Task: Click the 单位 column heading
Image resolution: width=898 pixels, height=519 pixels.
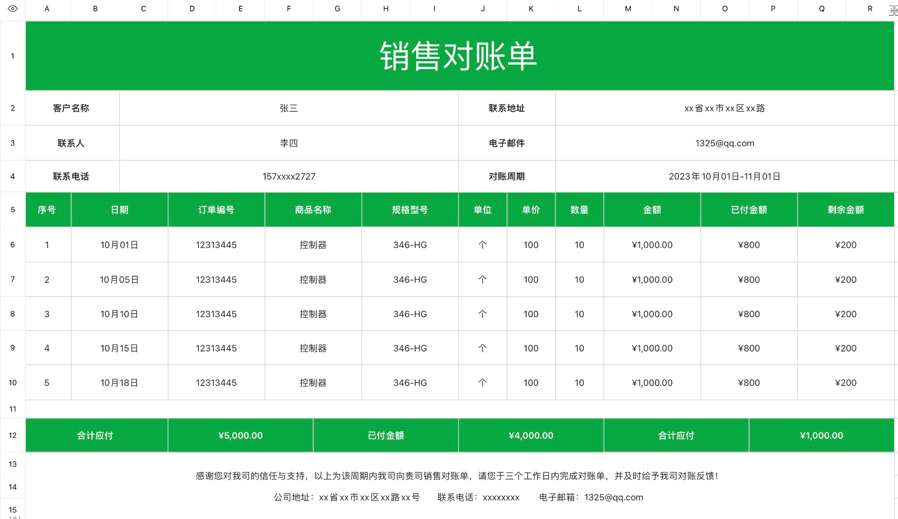Action: tap(482, 210)
